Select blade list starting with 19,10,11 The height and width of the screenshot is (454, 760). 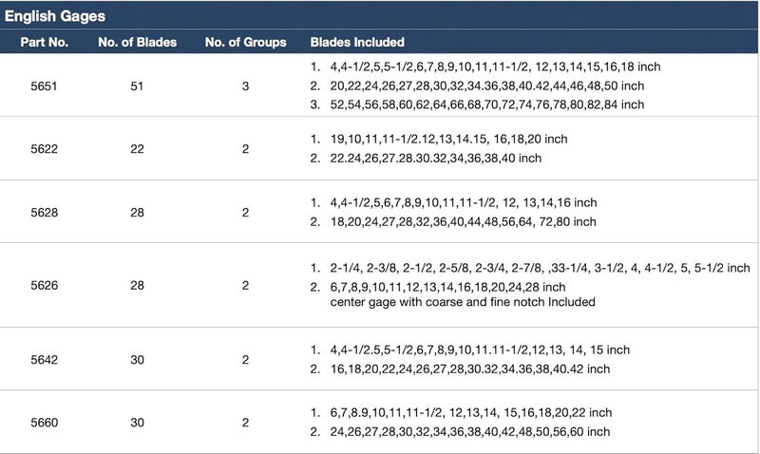coord(448,139)
